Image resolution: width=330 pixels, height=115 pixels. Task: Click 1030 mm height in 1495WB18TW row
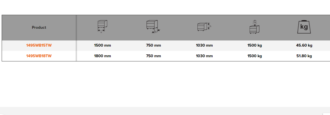(x=204, y=56)
